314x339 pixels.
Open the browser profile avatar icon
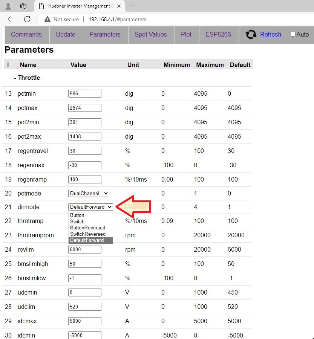click(8, 6)
